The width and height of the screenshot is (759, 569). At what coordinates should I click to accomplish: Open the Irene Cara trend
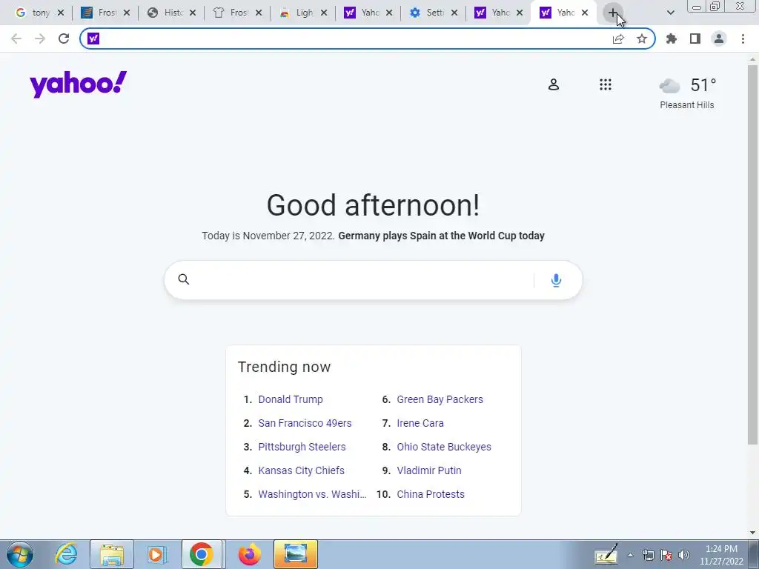(x=420, y=423)
